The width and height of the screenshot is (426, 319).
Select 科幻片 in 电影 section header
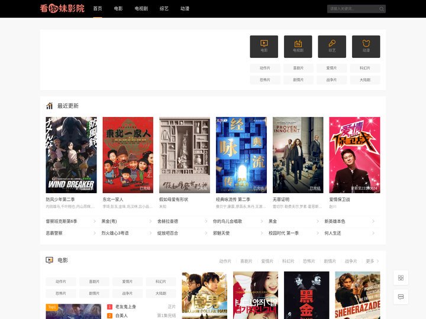288,261
